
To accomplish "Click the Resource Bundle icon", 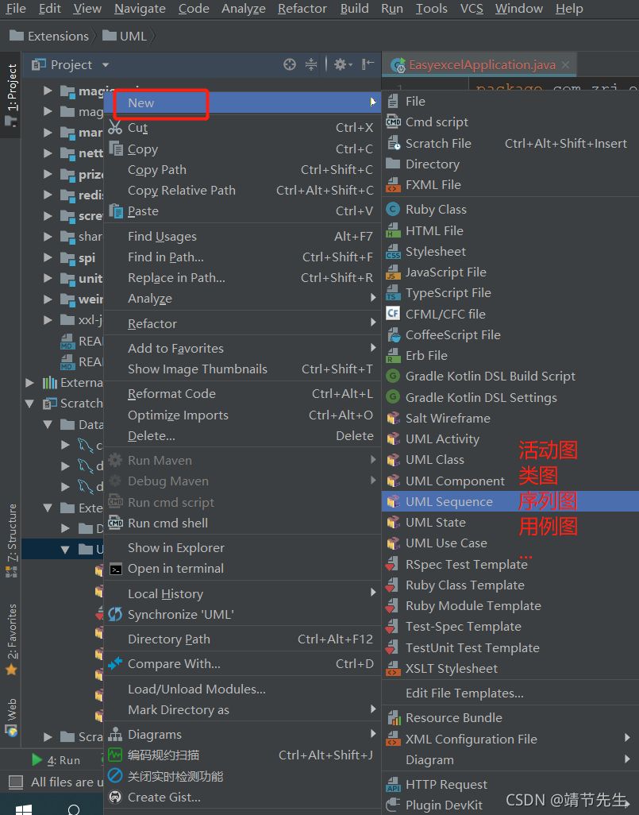I will click(393, 718).
